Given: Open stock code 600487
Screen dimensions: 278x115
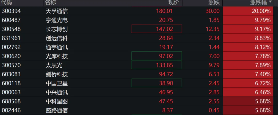Looking at the screenshot, I should 11,20.
